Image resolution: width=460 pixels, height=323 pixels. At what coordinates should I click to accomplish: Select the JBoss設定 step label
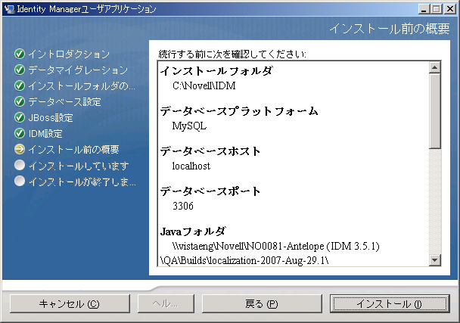point(51,118)
